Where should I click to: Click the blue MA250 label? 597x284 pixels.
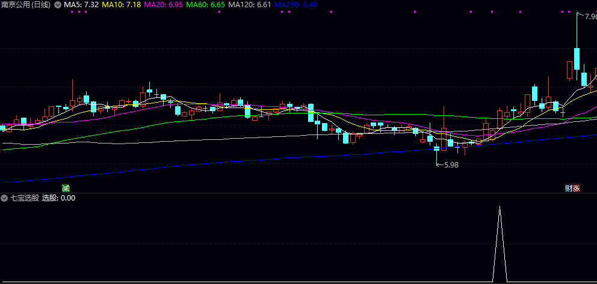295,5
